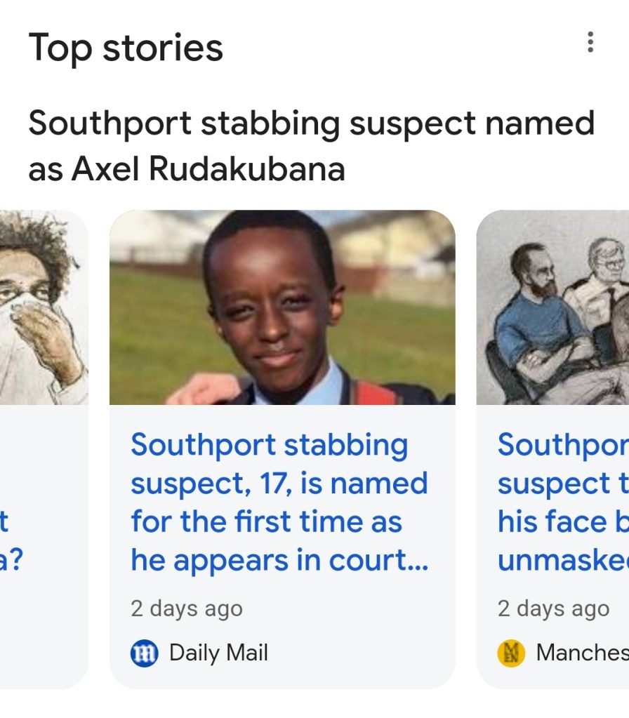629x718 pixels.
Task: Click 'he appears in court...' headline line
Action: [x=279, y=560]
